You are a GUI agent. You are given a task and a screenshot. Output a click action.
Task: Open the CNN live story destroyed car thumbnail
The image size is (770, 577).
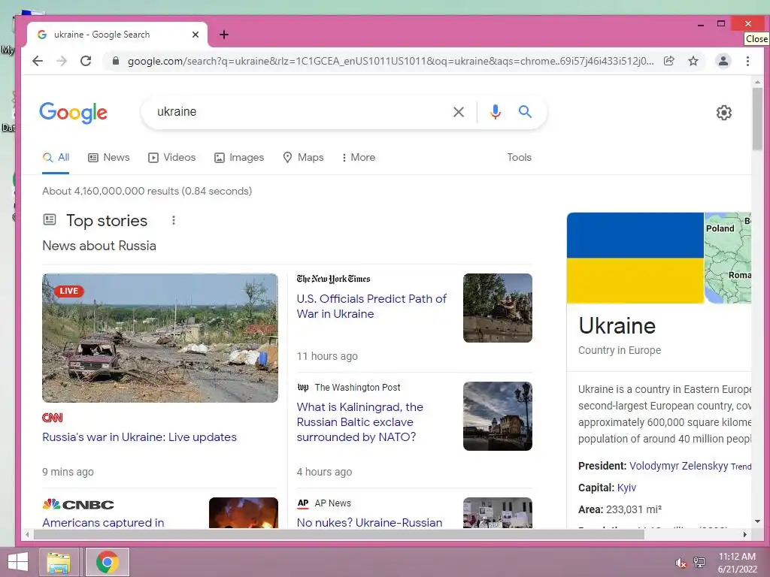pos(160,338)
